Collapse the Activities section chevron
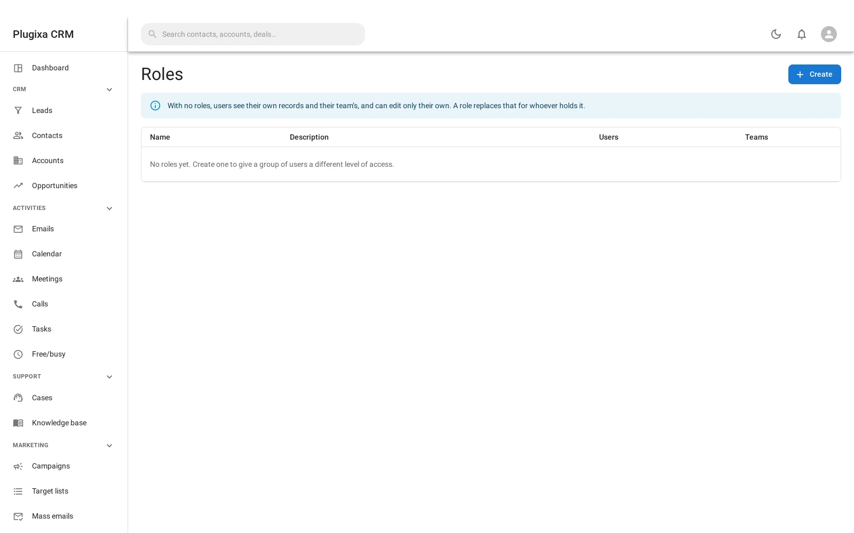This screenshot has width=854, height=533. click(x=109, y=208)
